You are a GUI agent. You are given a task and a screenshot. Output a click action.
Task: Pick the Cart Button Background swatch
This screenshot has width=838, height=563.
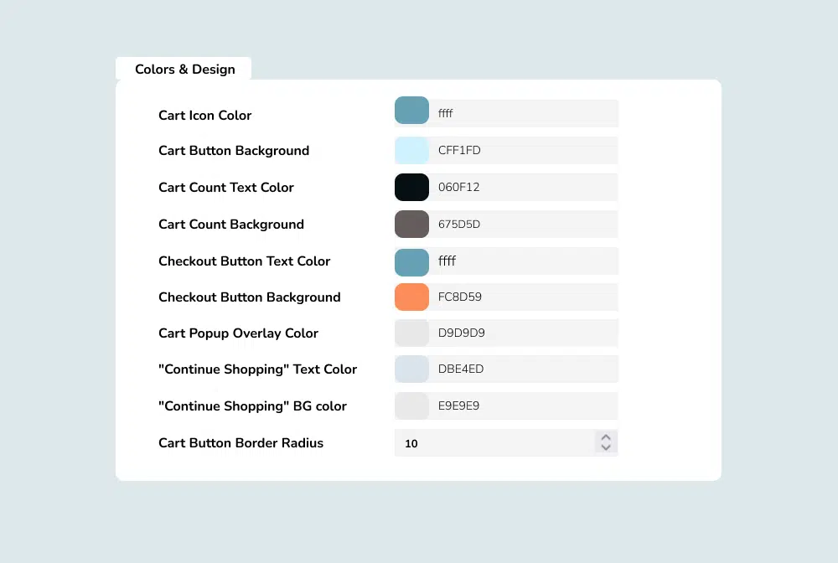[x=411, y=151]
